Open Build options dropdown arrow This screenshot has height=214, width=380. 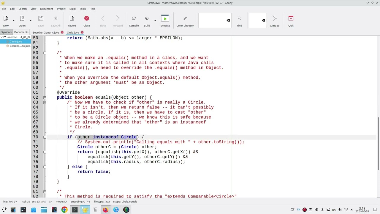(155, 20)
